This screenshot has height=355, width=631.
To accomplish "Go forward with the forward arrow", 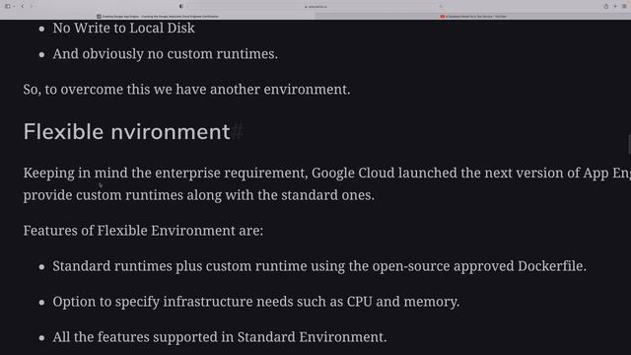I will point(31,6).
